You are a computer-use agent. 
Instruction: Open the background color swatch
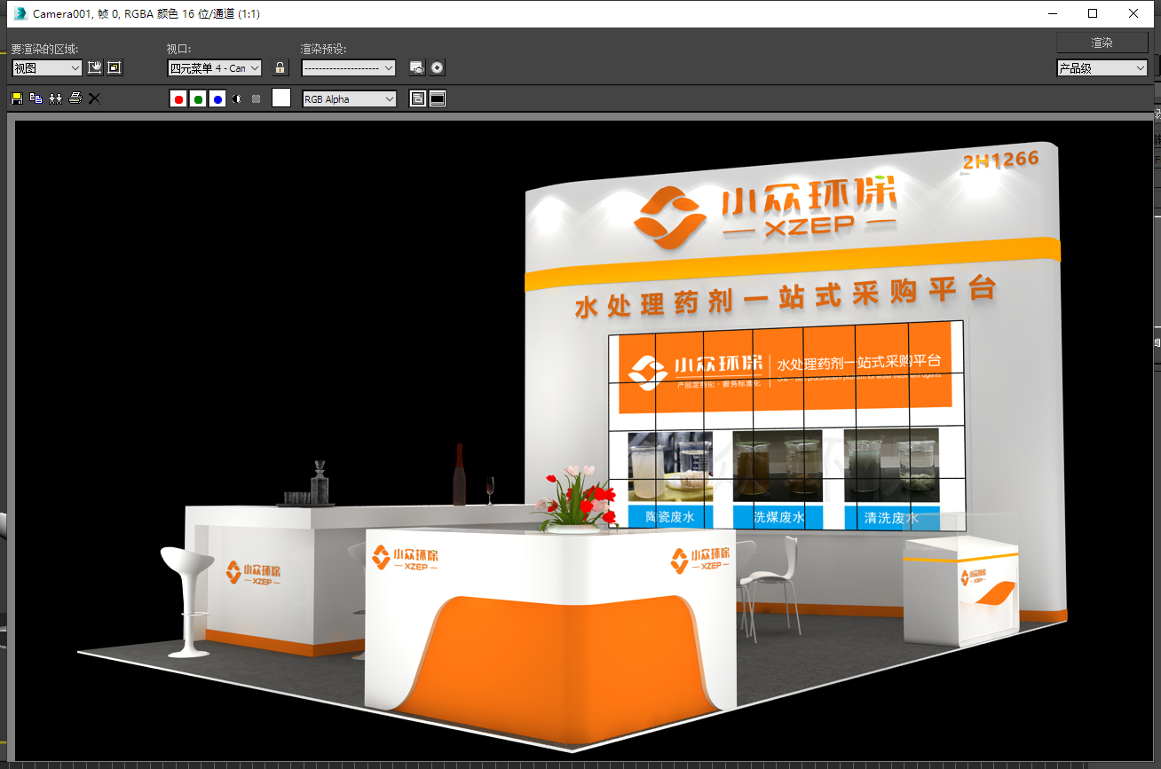pos(280,98)
